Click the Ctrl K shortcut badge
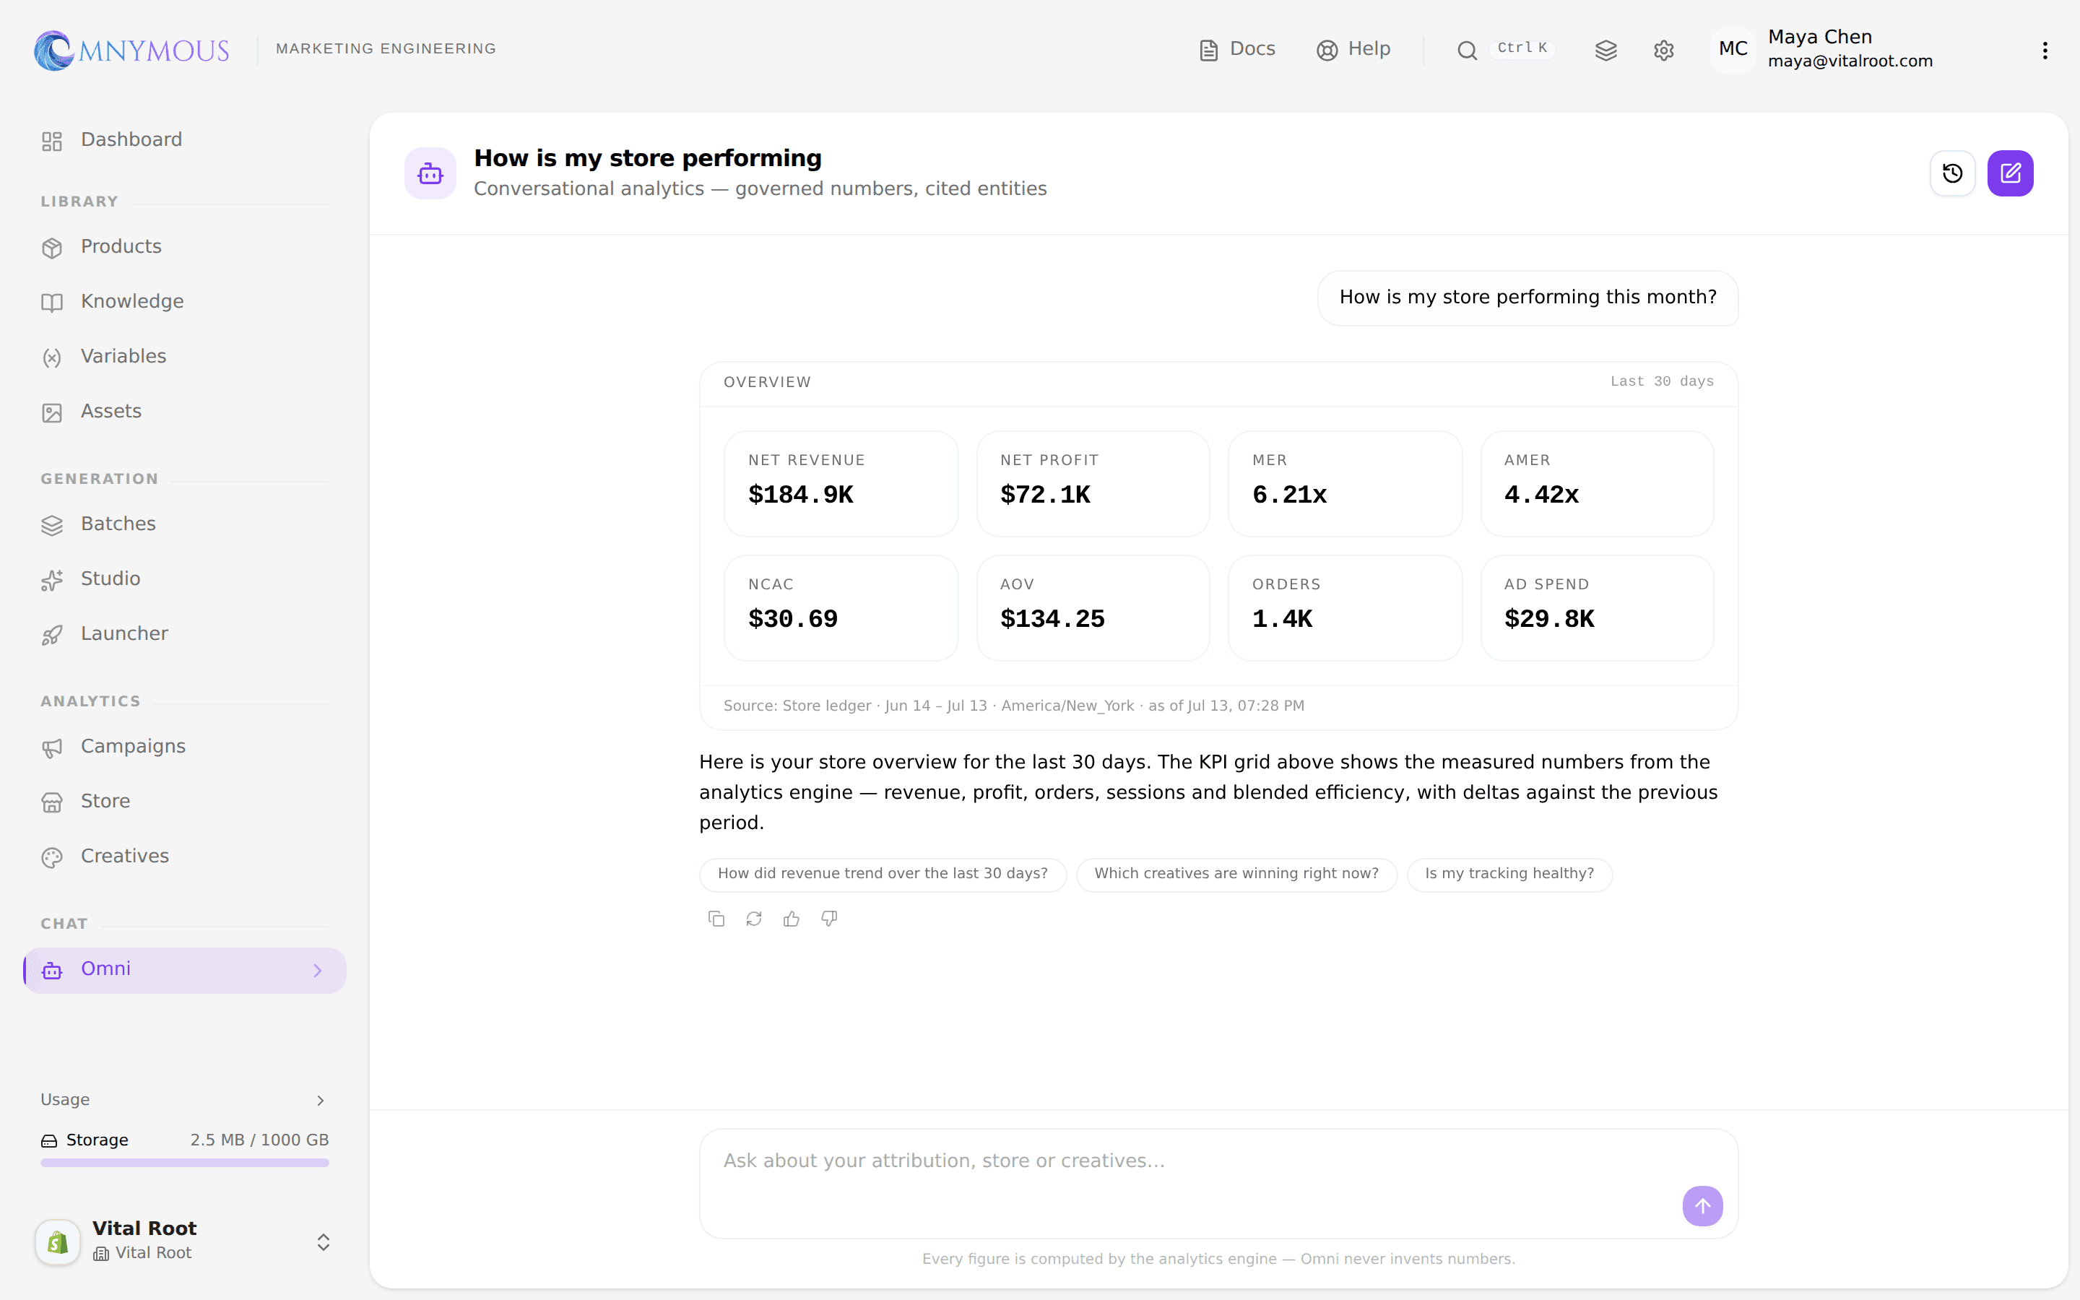 coord(1521,48)
